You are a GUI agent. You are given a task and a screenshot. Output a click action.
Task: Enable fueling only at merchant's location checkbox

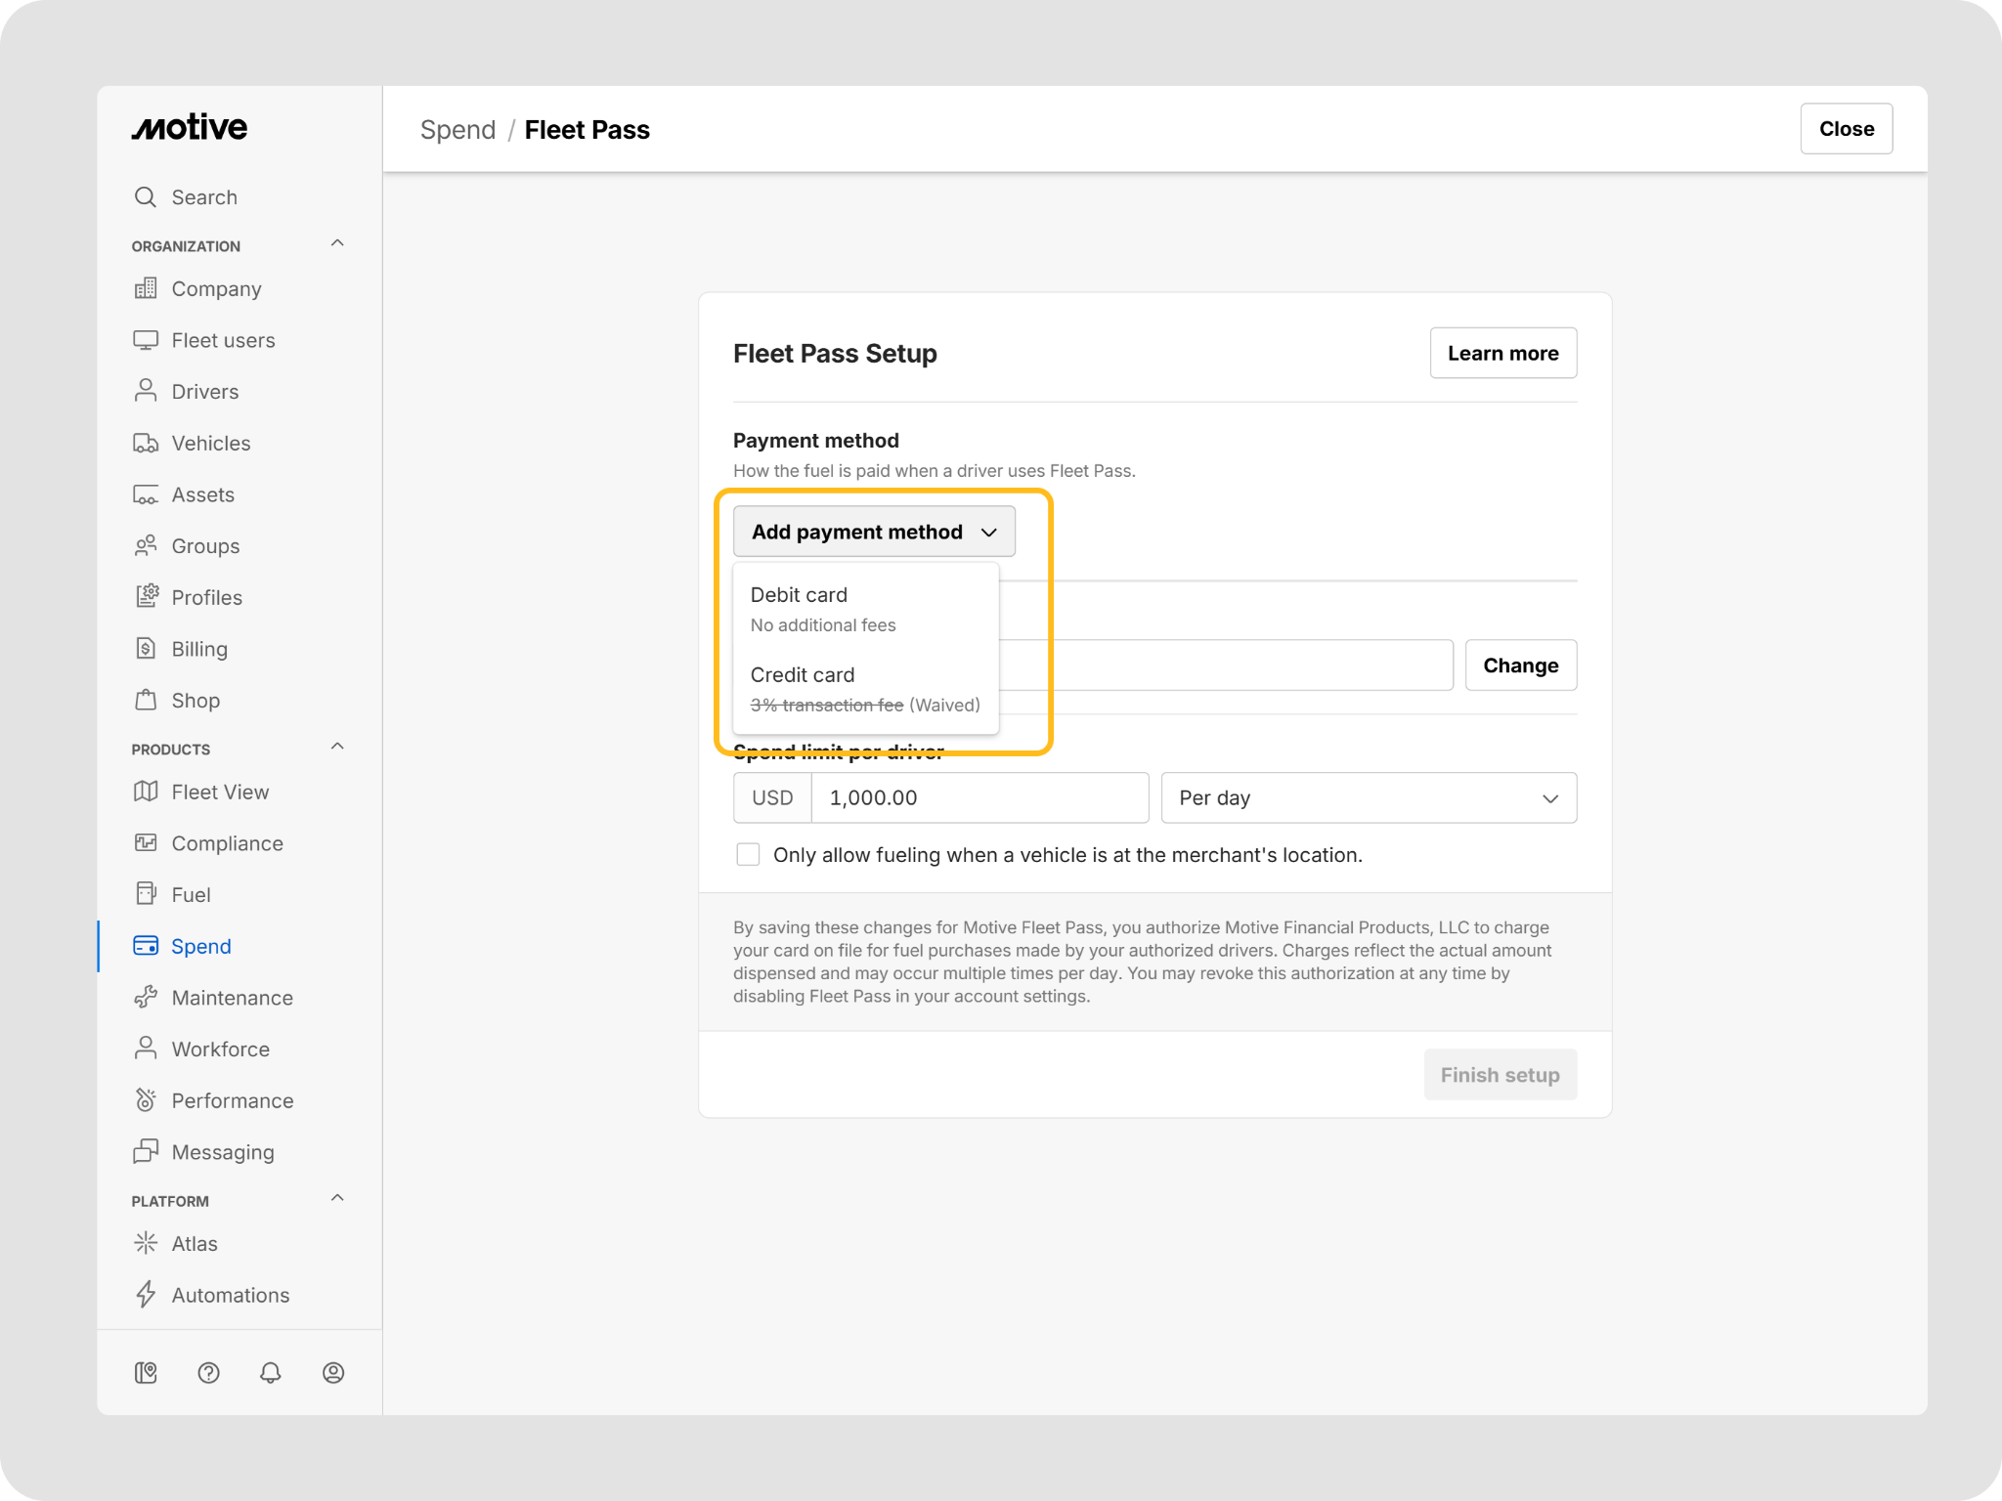(748, 855)
